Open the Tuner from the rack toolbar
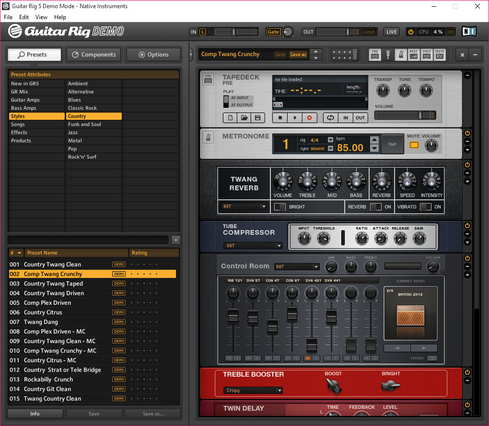The image size is (489, 426). (x=388, y=55)
